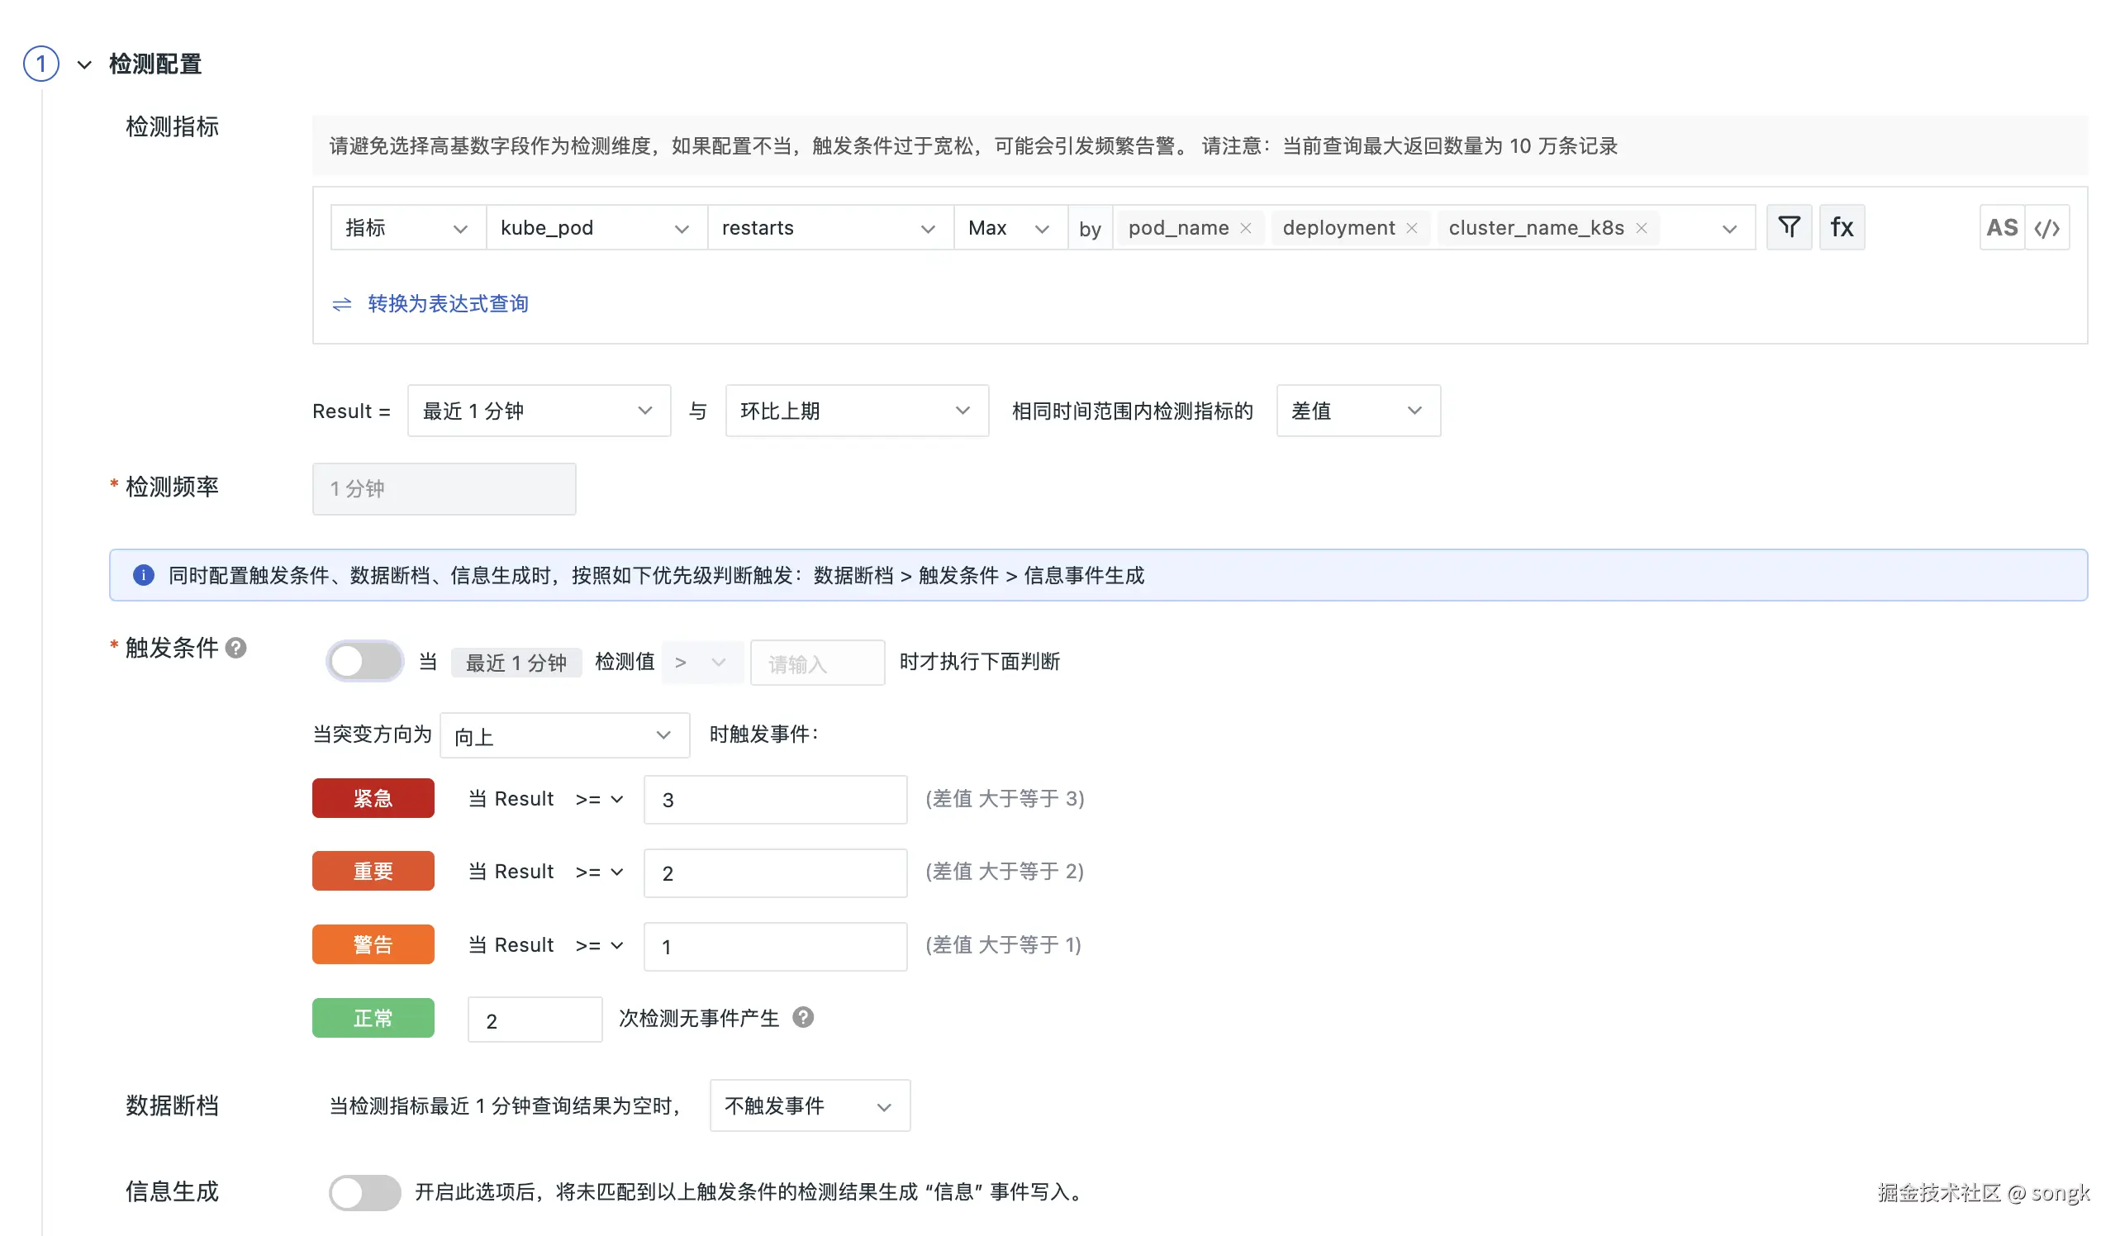Viewport: 2120px width, 1236px height.
Task: Click the red 紧急 level label
Action: click(x=373, y=797)
